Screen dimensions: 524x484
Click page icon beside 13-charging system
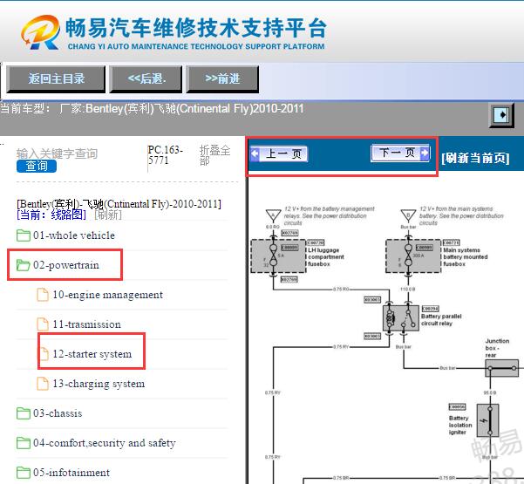pyautogui.click(x=43, y=384)
